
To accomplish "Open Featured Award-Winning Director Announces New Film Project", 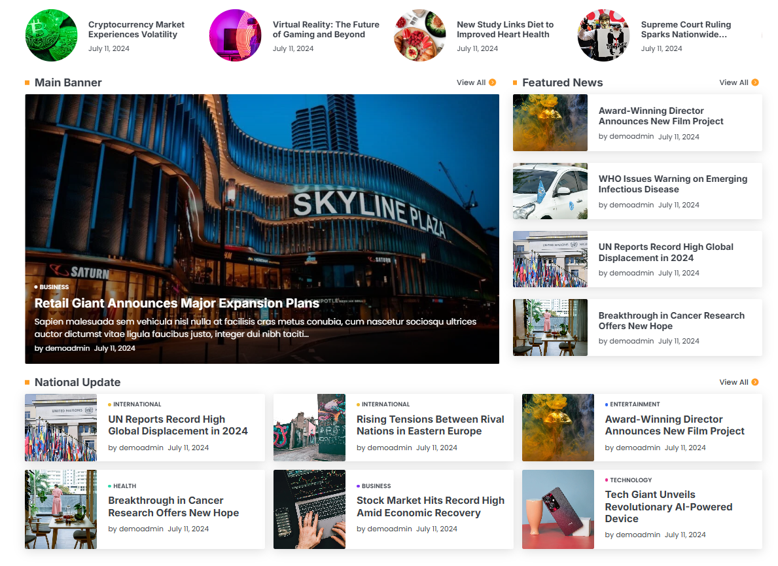I will point(660,116).
